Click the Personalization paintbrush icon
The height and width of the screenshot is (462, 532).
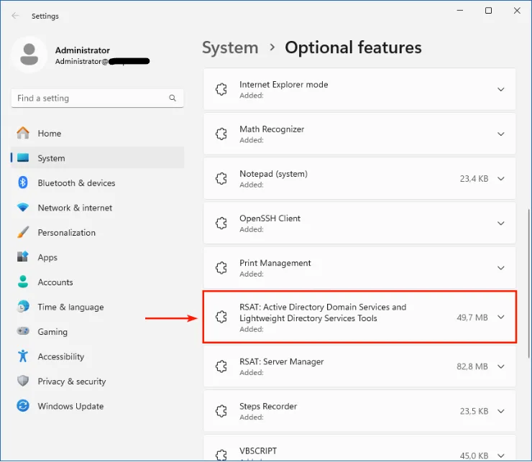[x=23, y=233]
